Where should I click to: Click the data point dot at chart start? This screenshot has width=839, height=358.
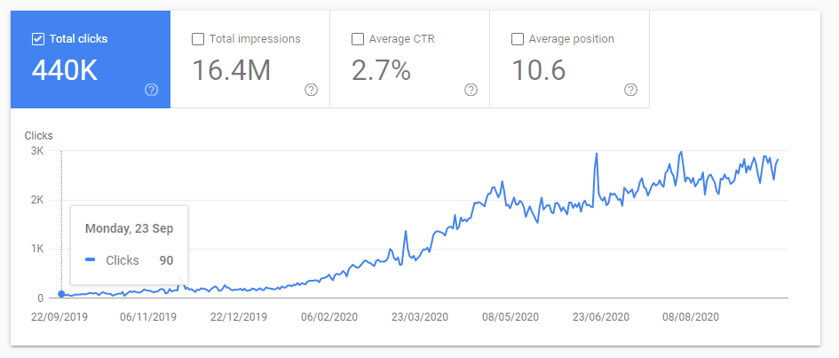[x=61, y=294]
